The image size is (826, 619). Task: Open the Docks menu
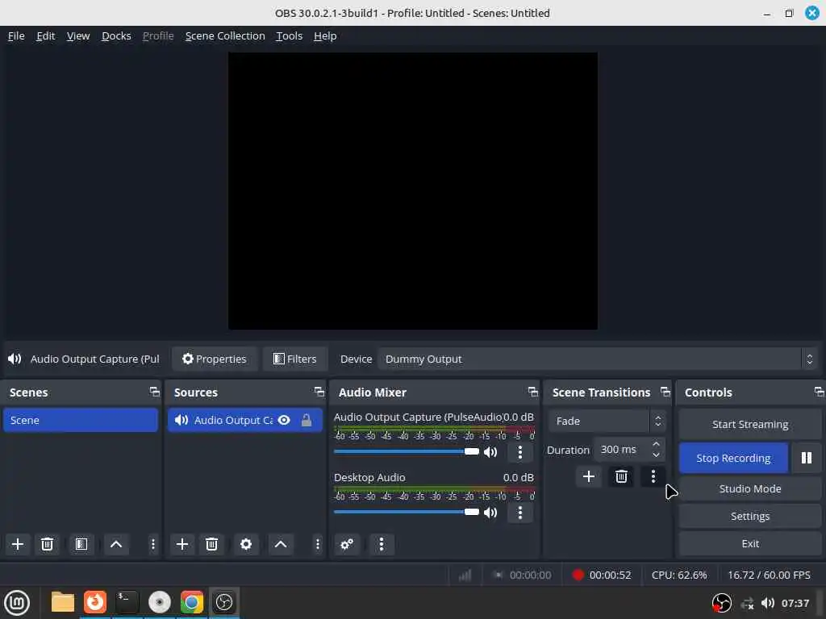pyautogui.click(x=116, y=35)
